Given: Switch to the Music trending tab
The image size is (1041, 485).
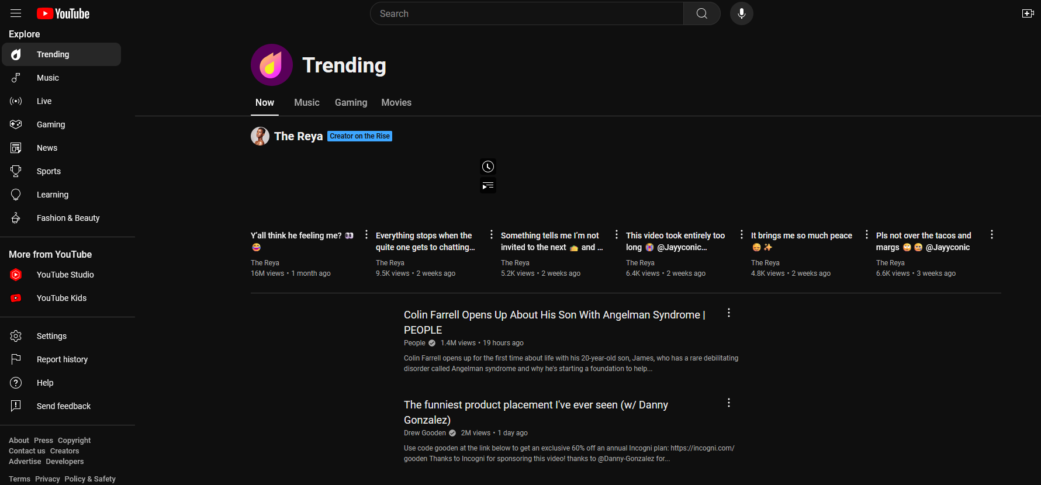Looking at the screenshot, I should pyautogui.click(x=307, y=102).
